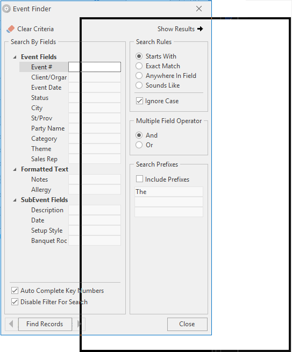Choose Anywhere In Field search rule
The width and height of the screenshot is (292, 352).
[x=139, y=76]
